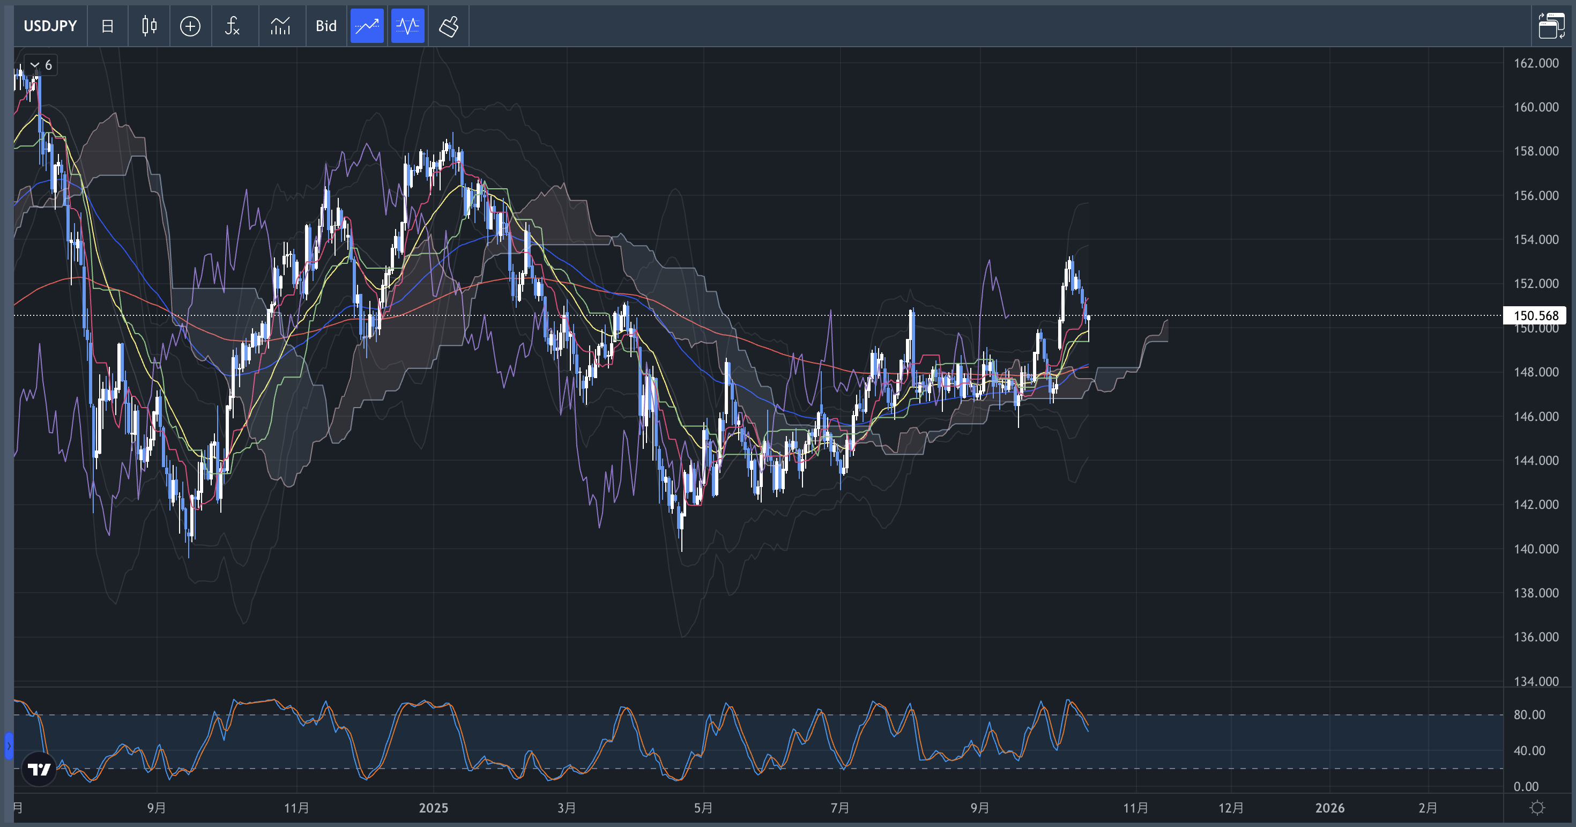
Task: Click the 2025 label on time axis
Action: point(433,808)
